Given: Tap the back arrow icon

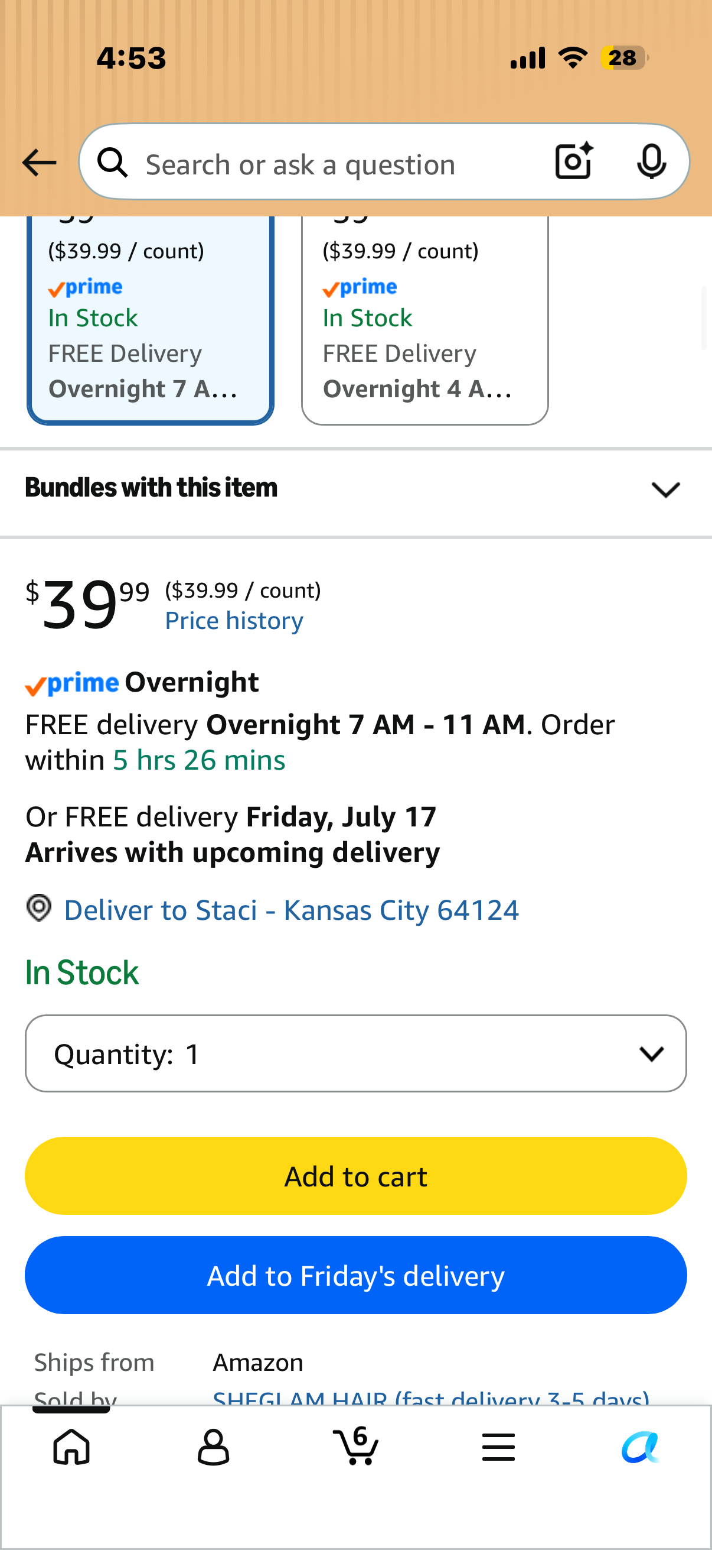Looking at the screenshot, I should [39, 163].
